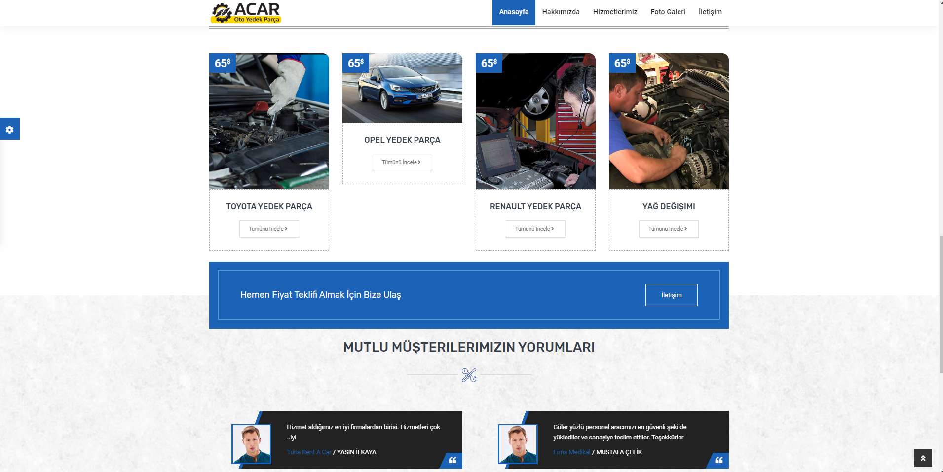Open the Hizmetlerimiz menu item
Screen dimensions: 943x472
[x=615, y=12]
